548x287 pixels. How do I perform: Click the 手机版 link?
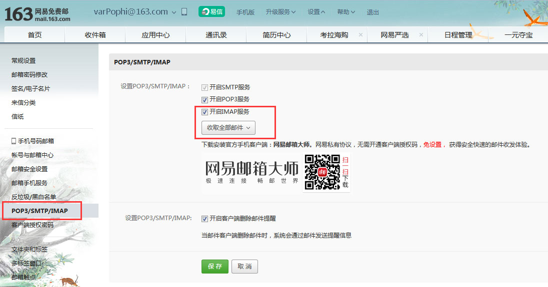pyautogui.click(x=245, y=12)
